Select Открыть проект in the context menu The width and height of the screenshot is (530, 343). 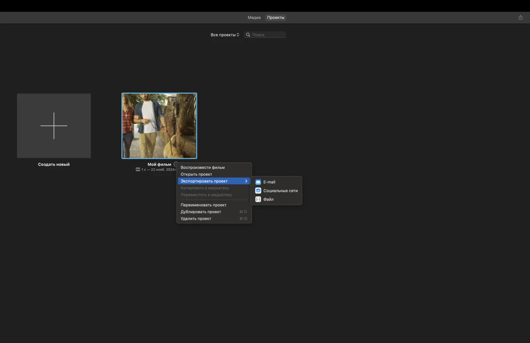(x=197, y=174)
